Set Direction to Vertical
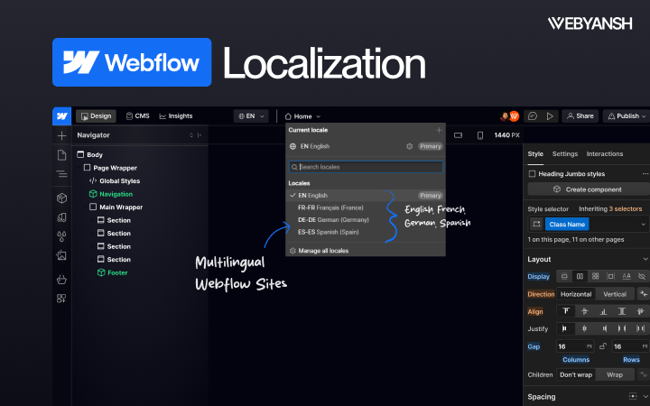 tap(615, 294)
